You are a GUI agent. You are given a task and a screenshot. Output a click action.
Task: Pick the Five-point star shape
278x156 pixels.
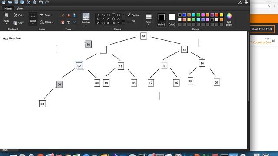[108, 19]
